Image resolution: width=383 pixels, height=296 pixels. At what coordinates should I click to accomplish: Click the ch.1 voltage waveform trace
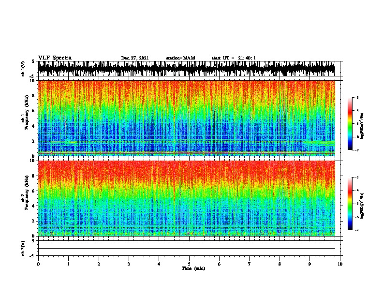point(187,69)
